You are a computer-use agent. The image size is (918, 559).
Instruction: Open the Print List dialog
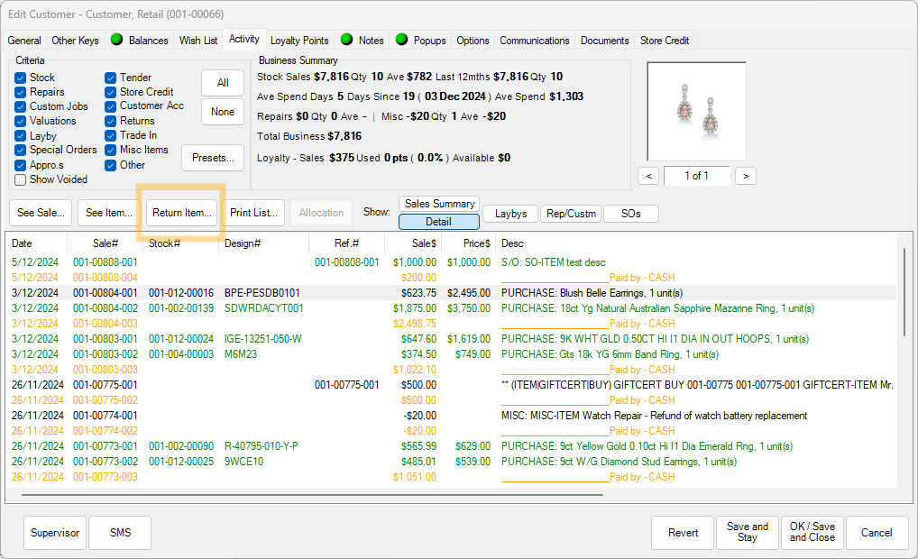click(253, 213)
